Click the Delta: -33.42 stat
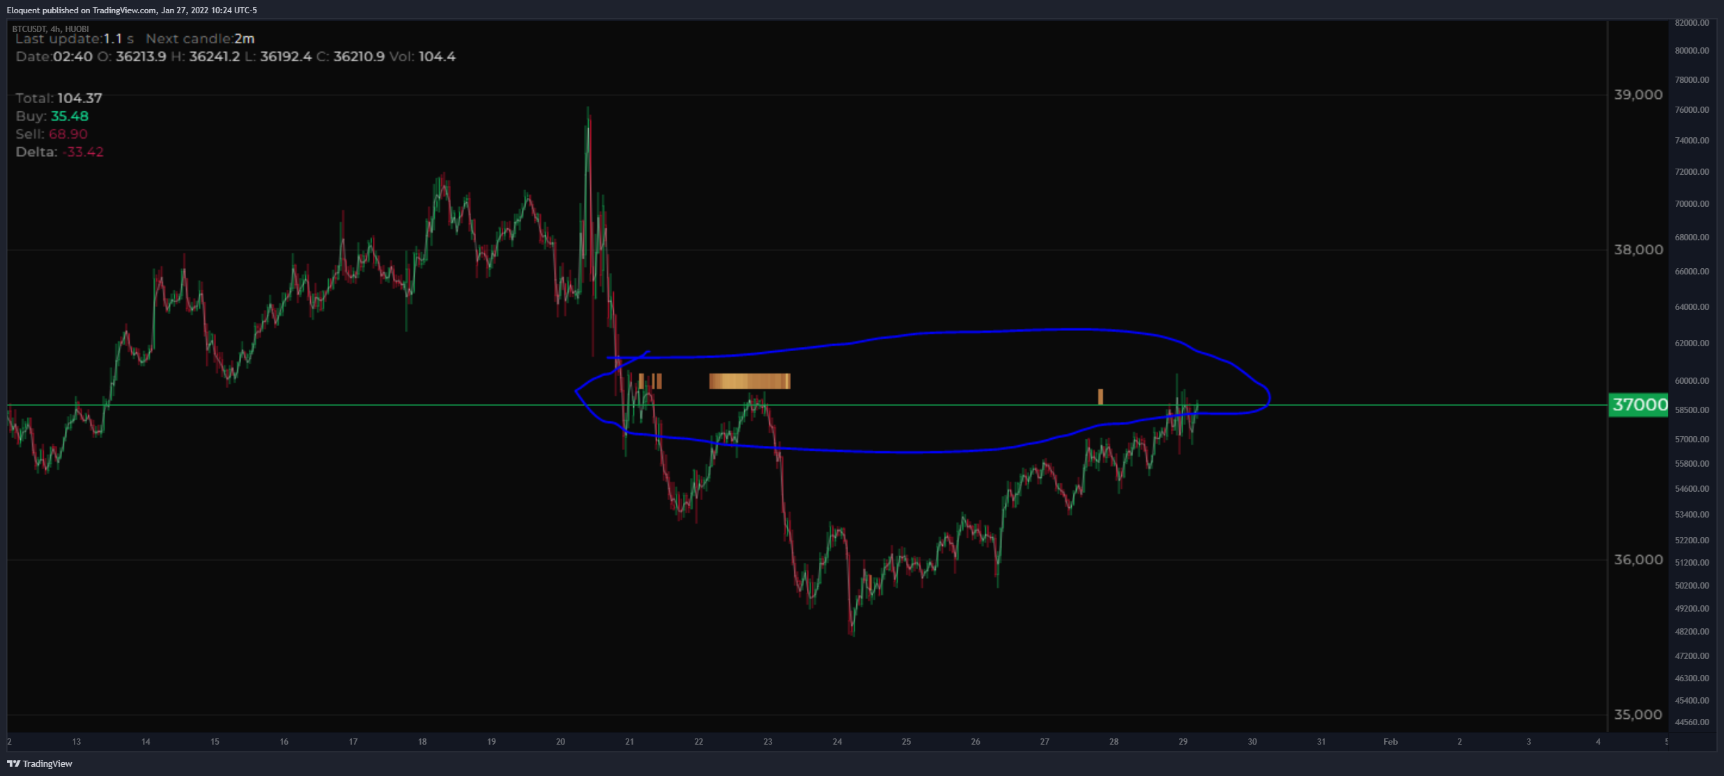The height and width of the screenshot is (776, 1724). (60, 152)
